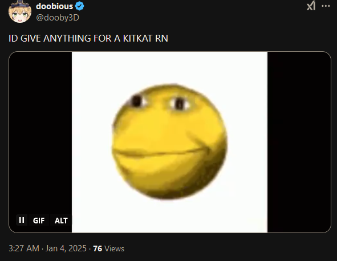Visit the @dooby3D handle link
The height and width of the screenshot is (261, 337).
(58, 18)
